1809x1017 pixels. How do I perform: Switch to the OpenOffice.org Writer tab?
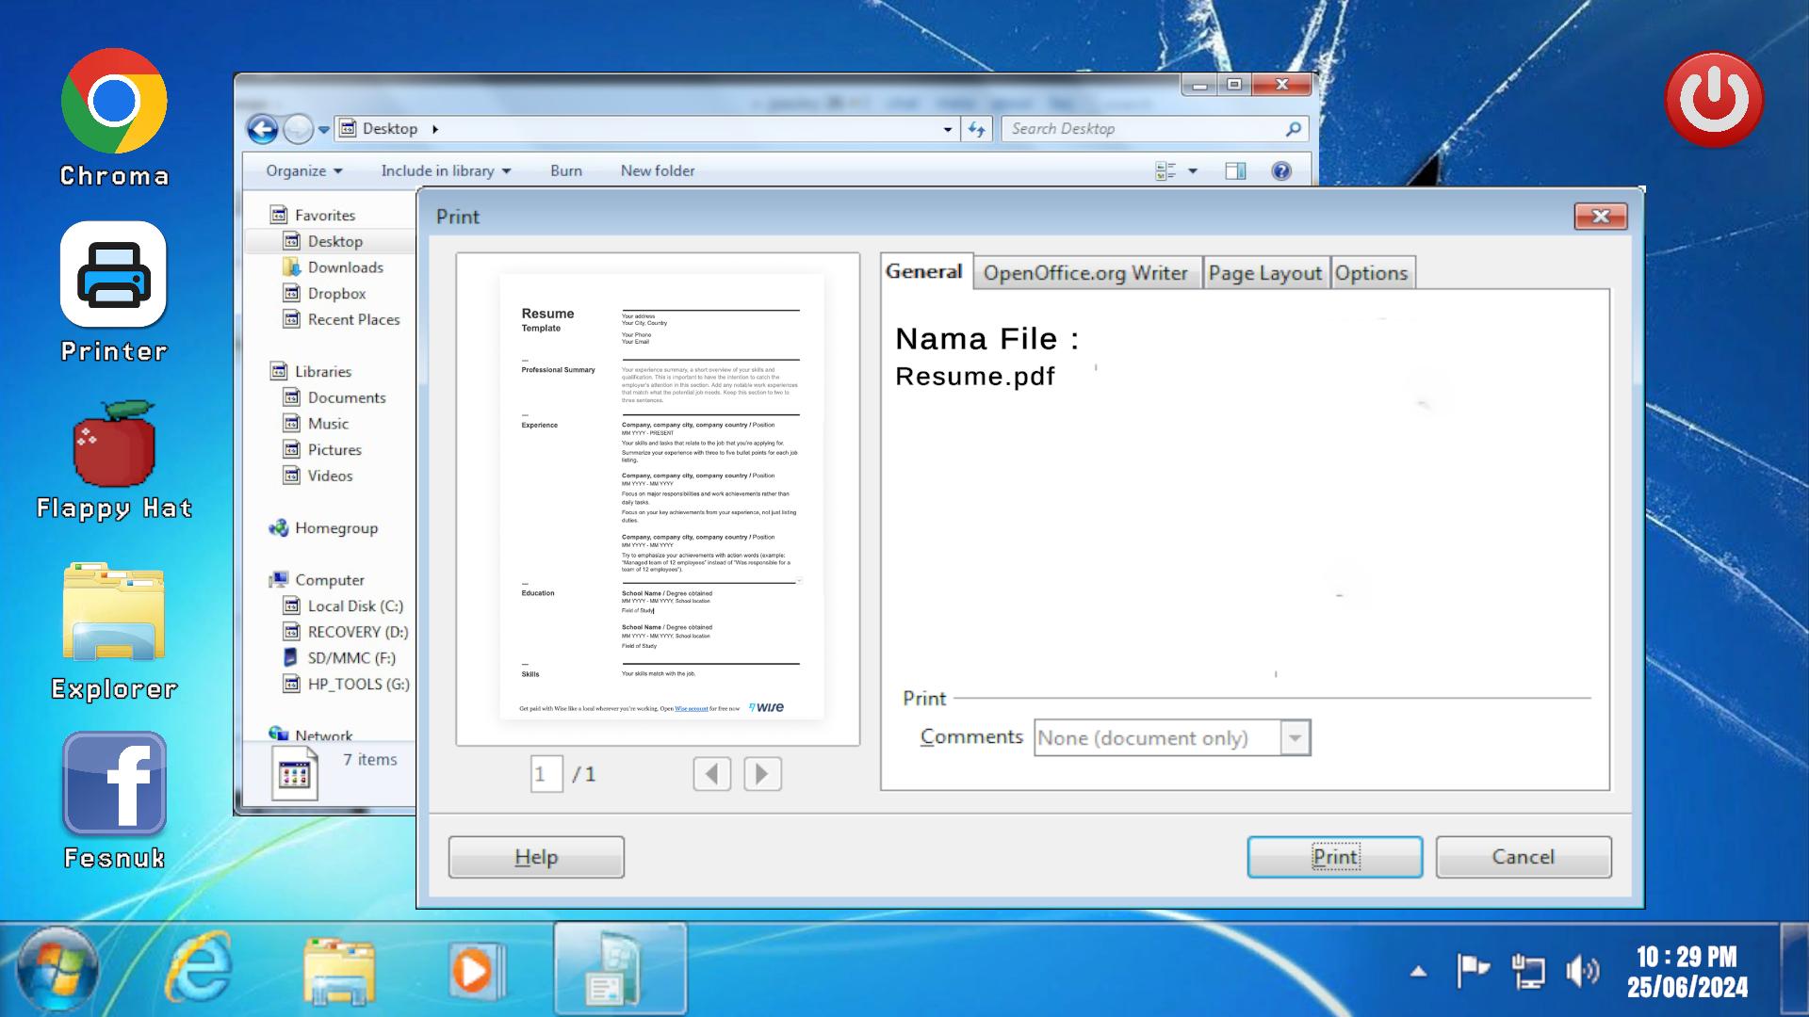tap(1085, 273)
